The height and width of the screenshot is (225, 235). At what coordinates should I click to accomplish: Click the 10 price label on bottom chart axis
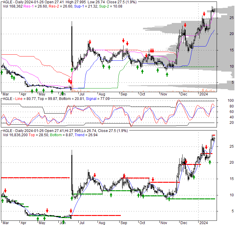[232, 195]
